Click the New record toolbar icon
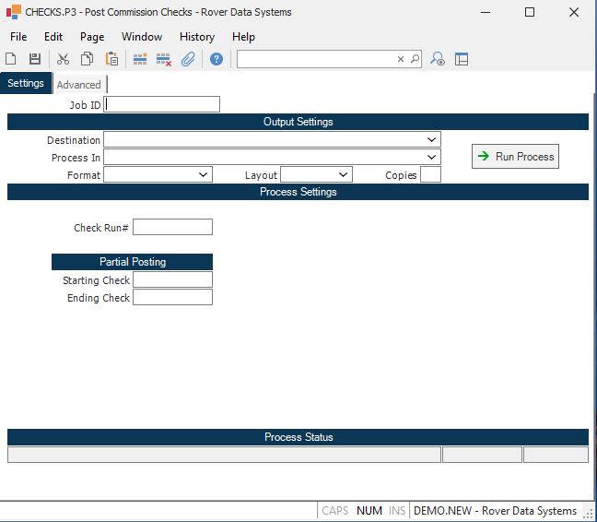 click(x=12, y=59)
